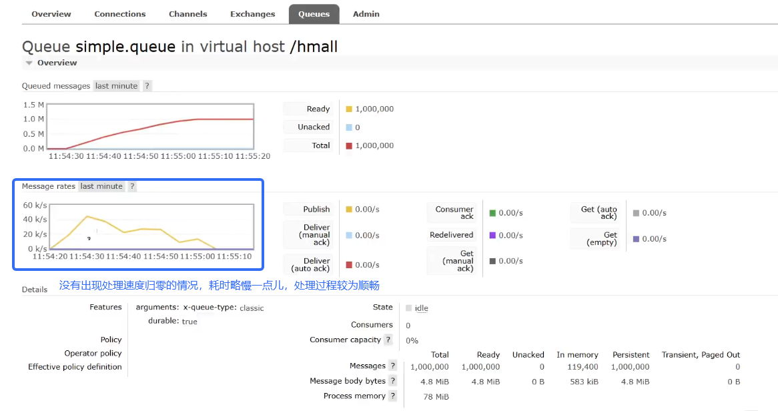Click the Persistent column header

(631, 354)
